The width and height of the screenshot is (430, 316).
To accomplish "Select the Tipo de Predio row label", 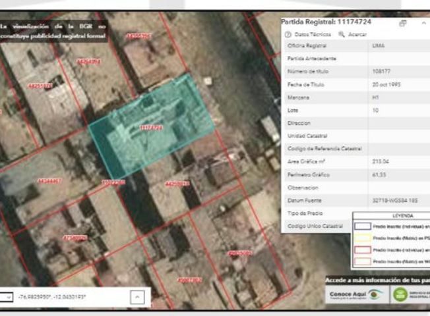I will 305,213.
